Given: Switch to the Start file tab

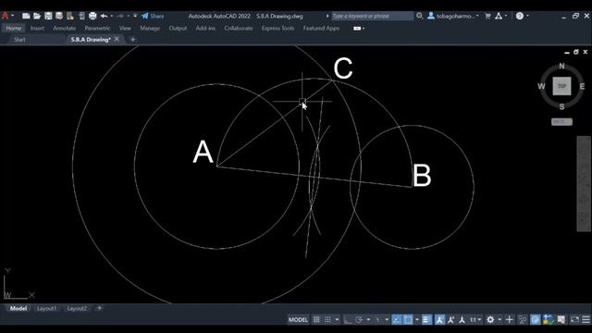Looking at the screenshot, I should point(19,39).
